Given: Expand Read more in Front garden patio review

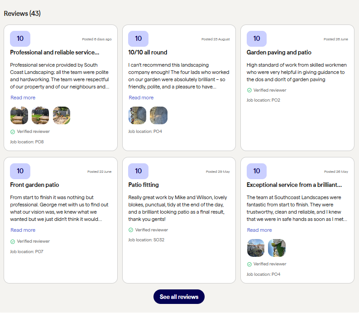Looking at the screenshot, I should point(23,230).
